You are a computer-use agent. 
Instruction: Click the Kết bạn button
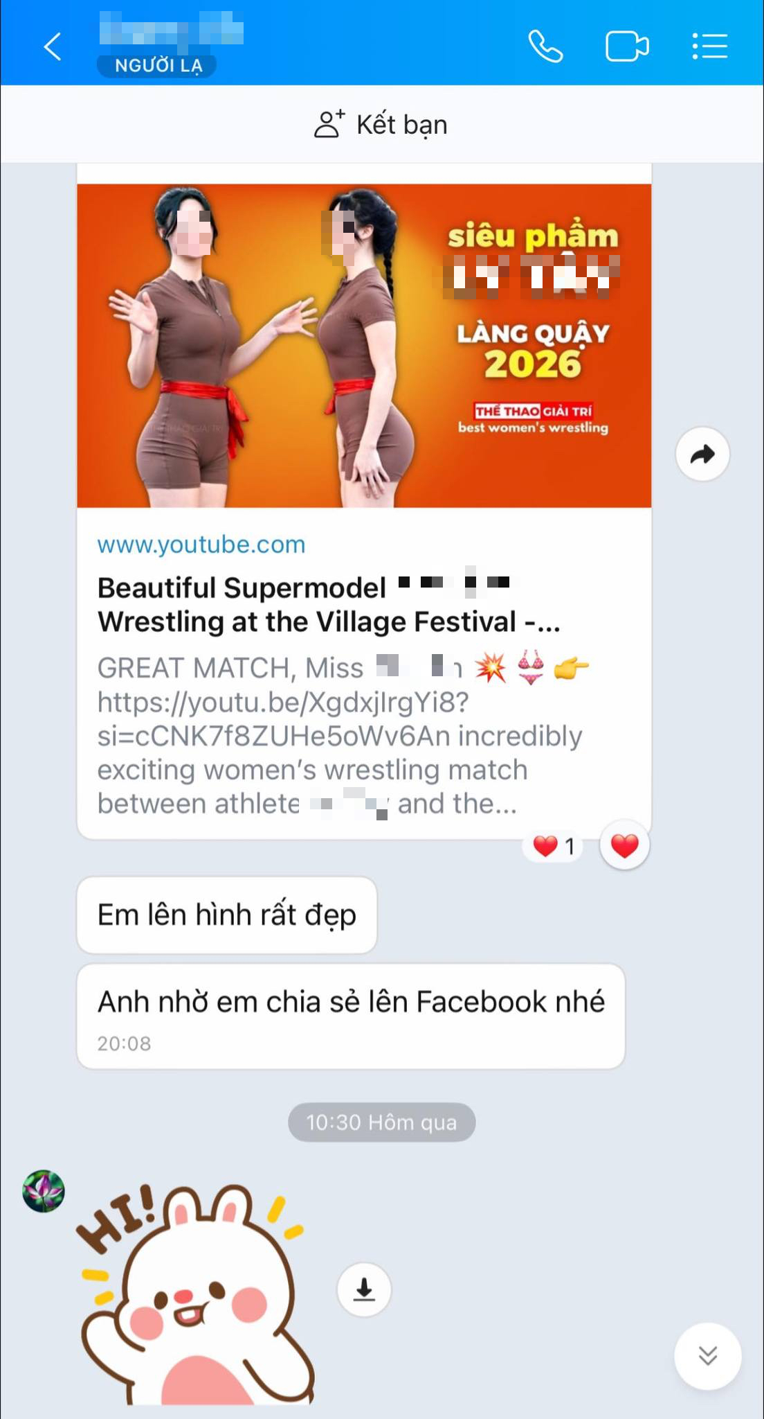click(381, 125)
